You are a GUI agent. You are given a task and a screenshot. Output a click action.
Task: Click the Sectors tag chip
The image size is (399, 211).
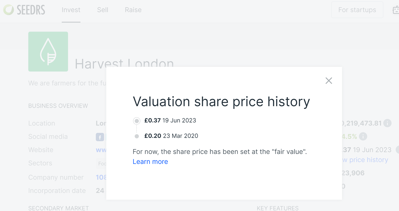point(102,163)
